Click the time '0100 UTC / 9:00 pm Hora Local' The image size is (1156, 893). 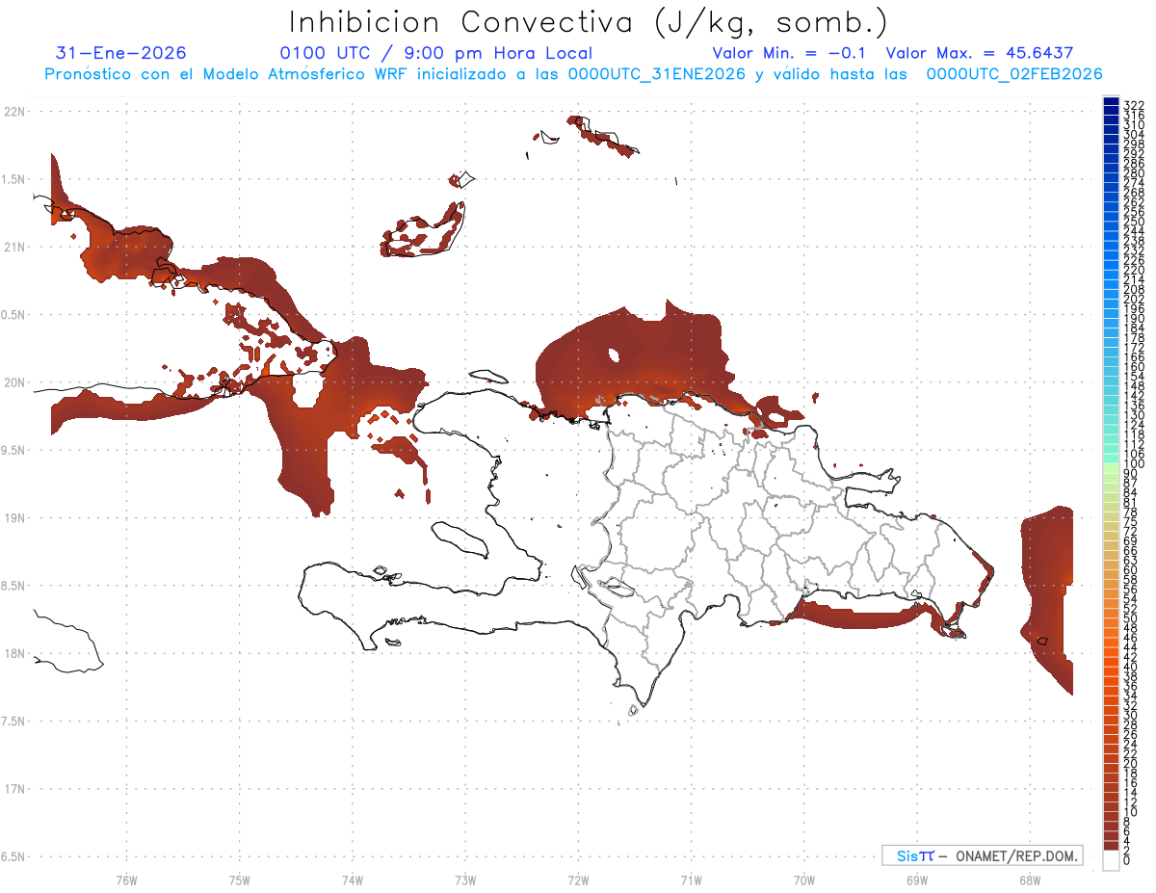point(435,54)
